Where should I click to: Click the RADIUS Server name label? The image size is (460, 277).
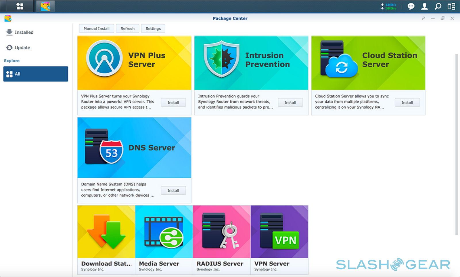(220, 264)
